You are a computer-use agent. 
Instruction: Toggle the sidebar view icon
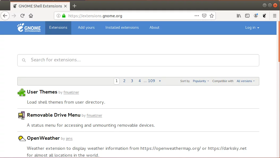click(x=247, y=16)
